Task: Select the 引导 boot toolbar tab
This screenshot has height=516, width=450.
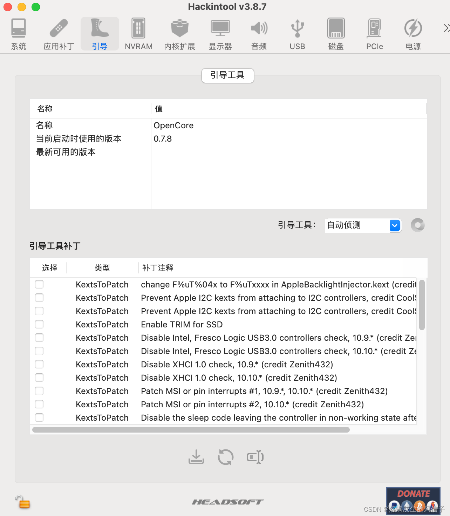Action: pyautogui.click(x=100, y=34)
